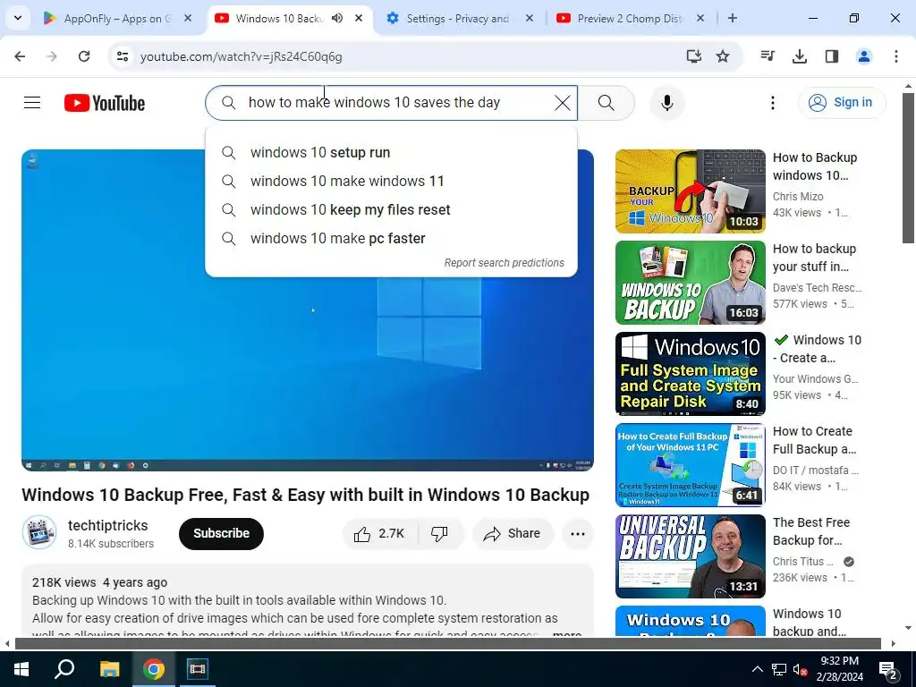
Task: Choose suggestion windows 10 make pc faster
Action: tap(392, 238)
